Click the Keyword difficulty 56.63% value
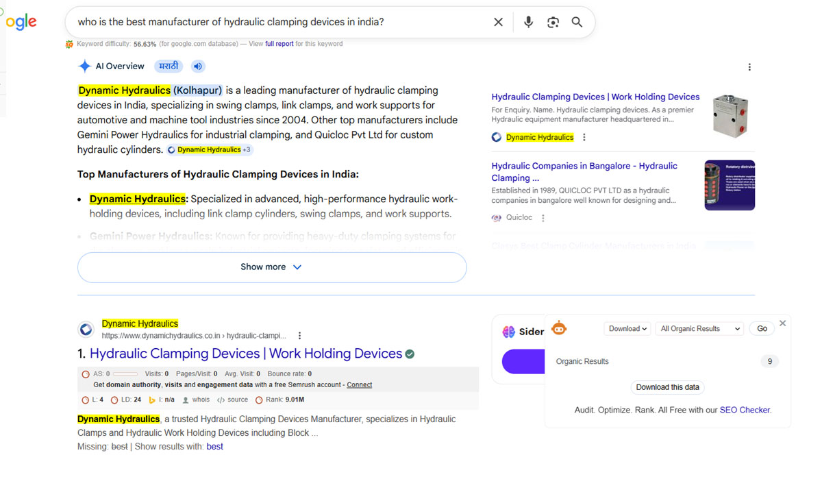 (145, 44)
